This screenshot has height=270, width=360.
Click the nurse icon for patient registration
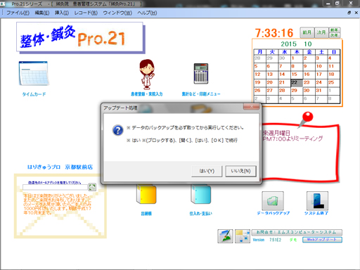click(x=147, y=75)
